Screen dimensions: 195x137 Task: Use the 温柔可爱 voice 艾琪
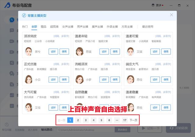166,52
